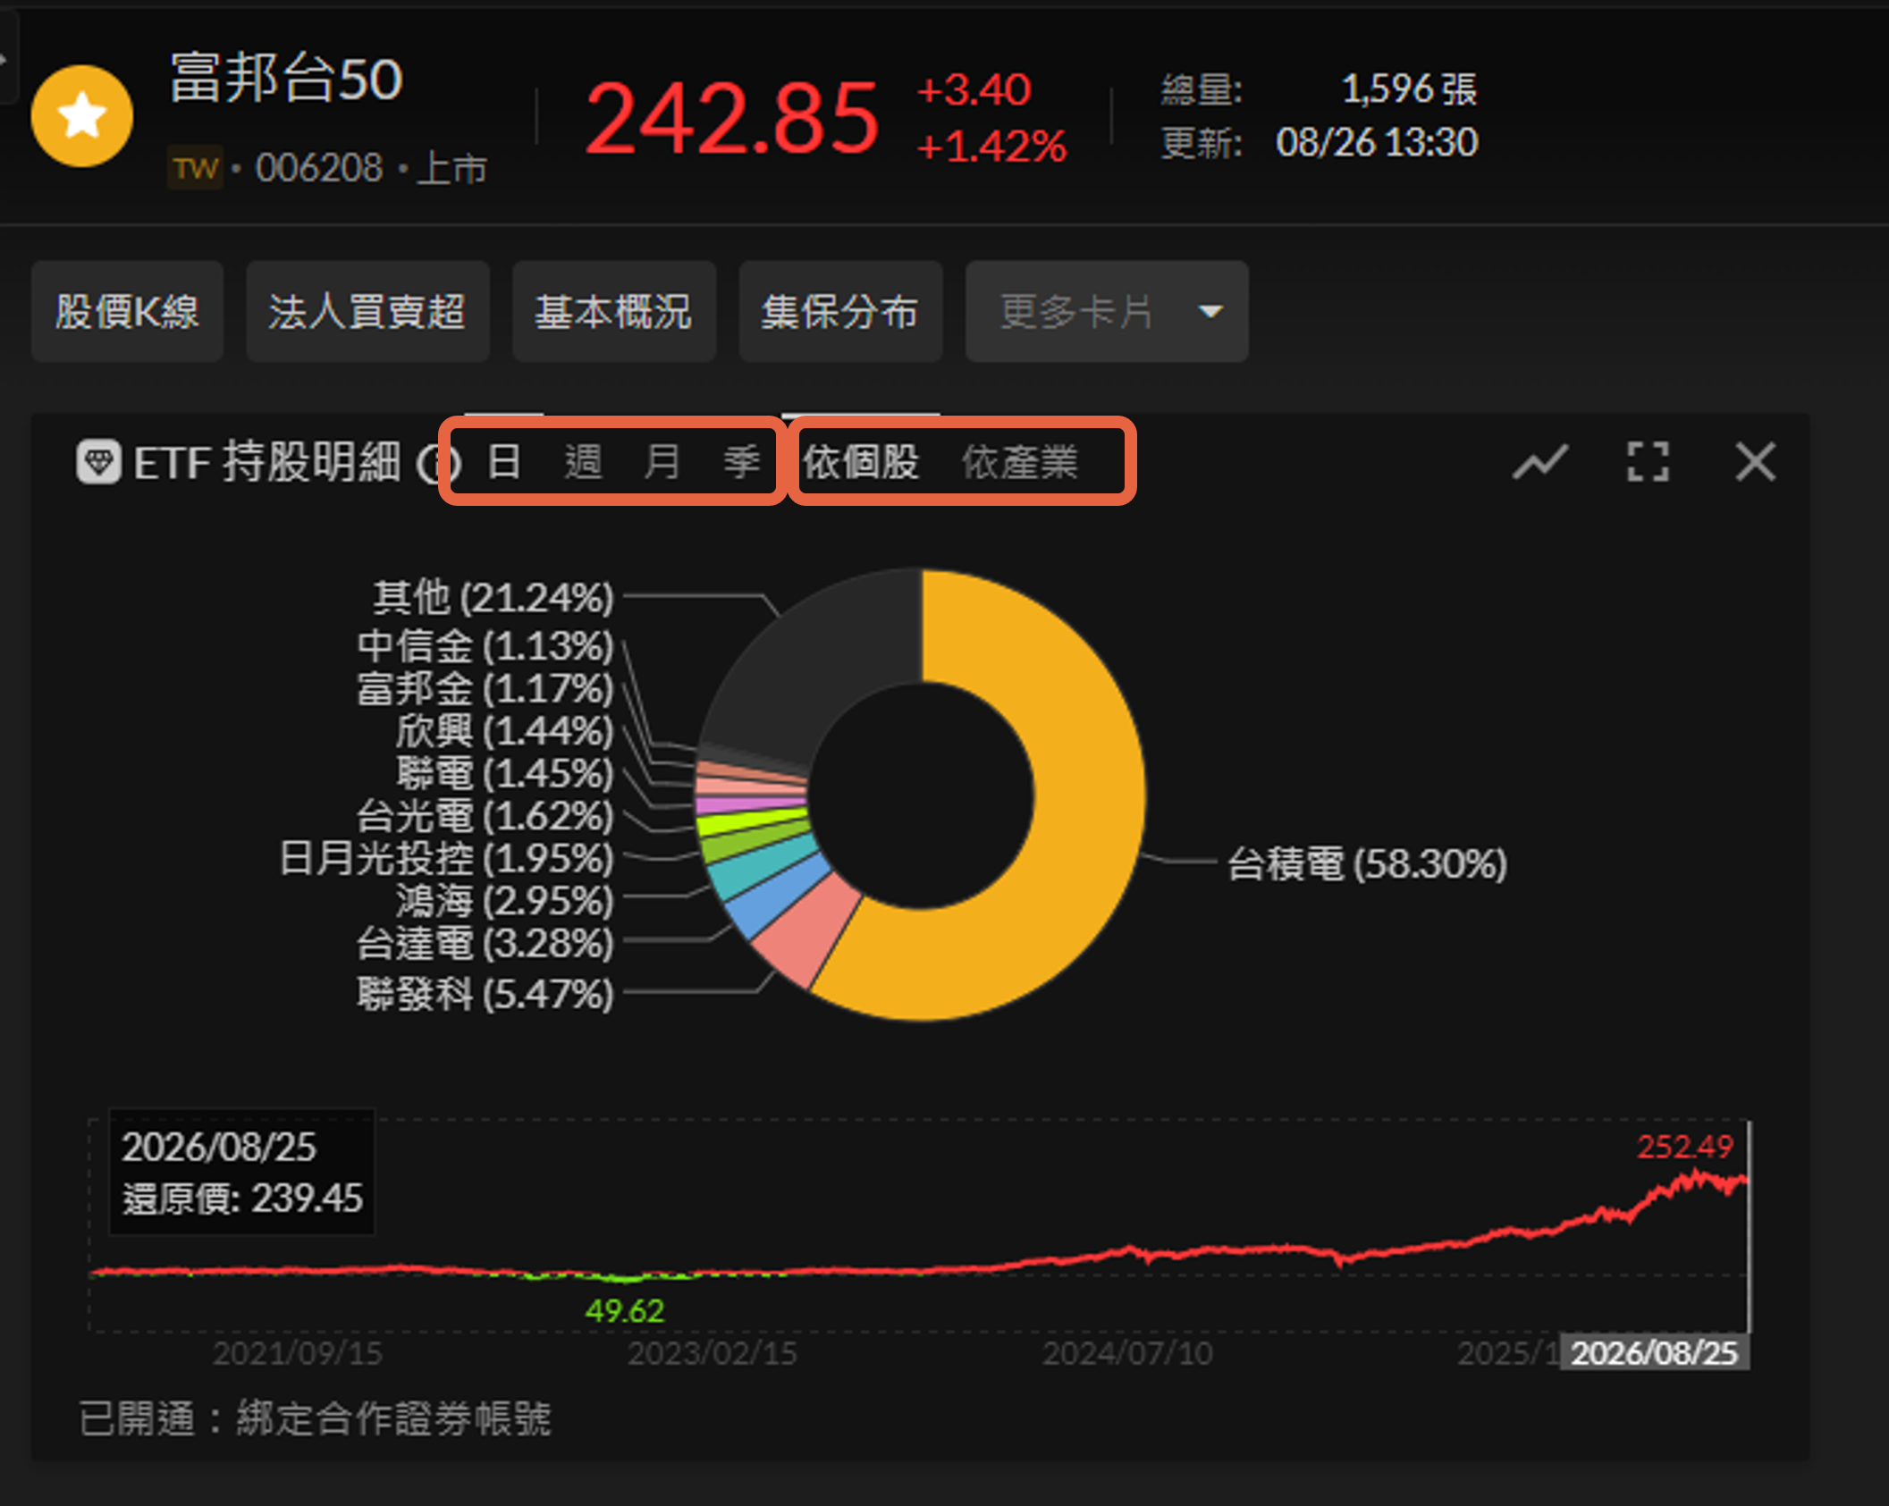
Task: Click the yellow star favorite icon
Action: [x=82, y=116]
